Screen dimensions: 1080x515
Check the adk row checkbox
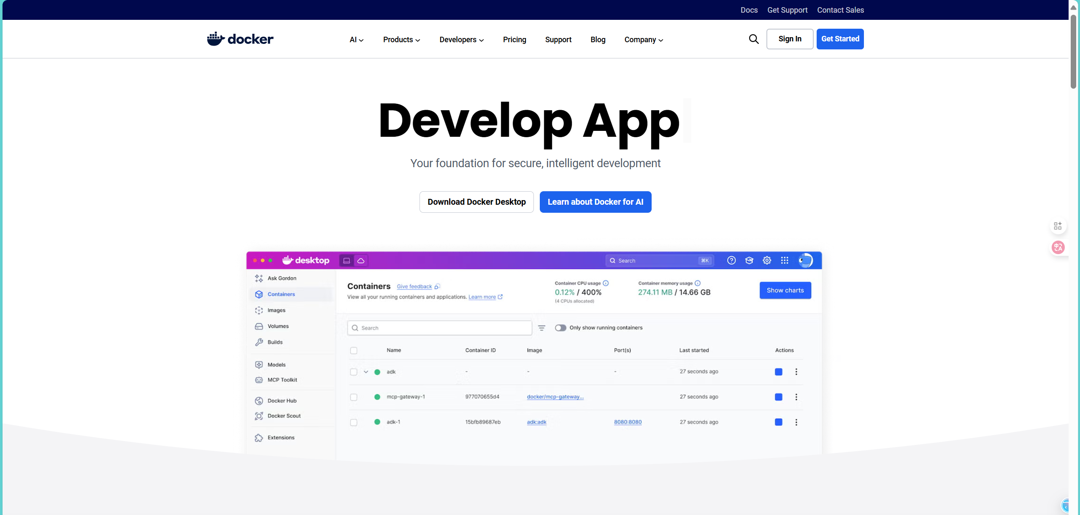[354, 372]
